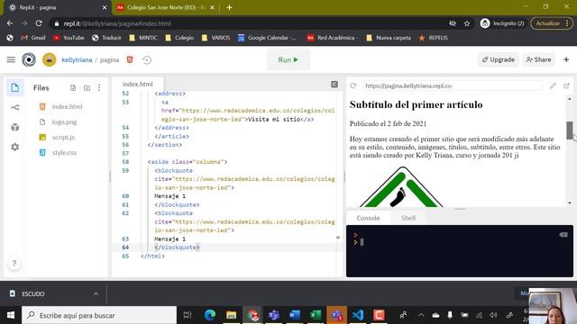577x324 pixels.
Task: Click the edit pencil in preview bar
Action: pyautogui.click(x=553, y=85)
